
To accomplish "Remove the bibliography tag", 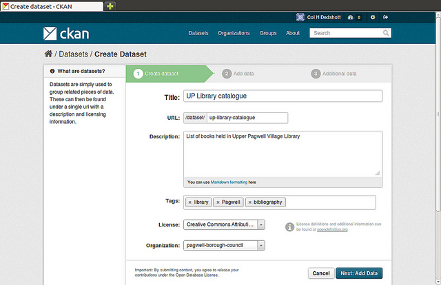I will point(249,202).
